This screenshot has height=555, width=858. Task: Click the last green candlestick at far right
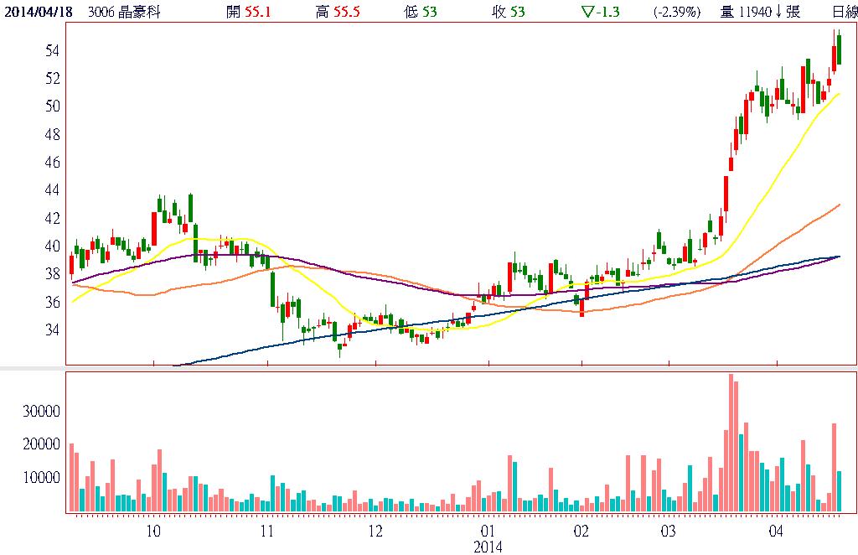tap(839, 49)
